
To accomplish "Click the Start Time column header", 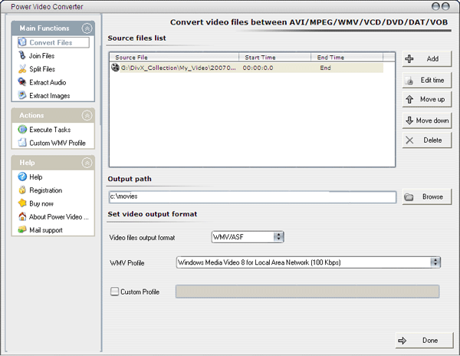I will [274, 58].
